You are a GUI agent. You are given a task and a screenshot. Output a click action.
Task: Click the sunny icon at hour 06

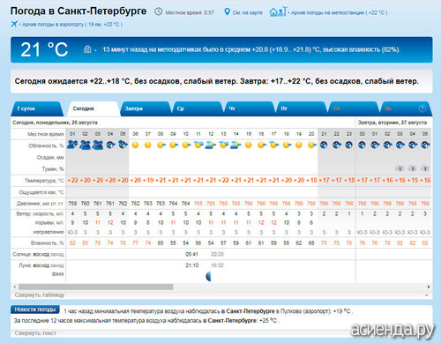click(135, 145)
